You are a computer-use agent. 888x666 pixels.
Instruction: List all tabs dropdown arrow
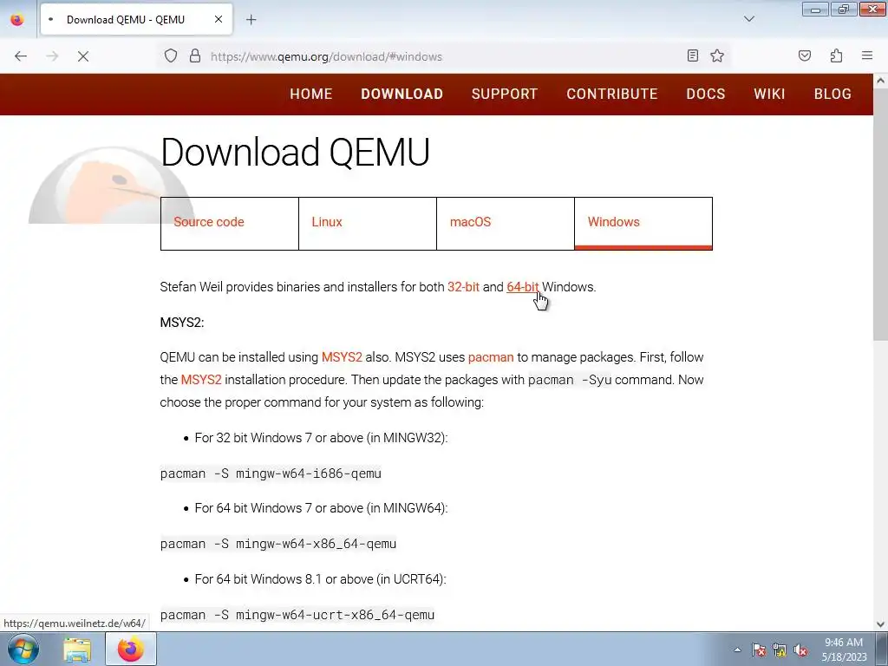pos(749,19)
